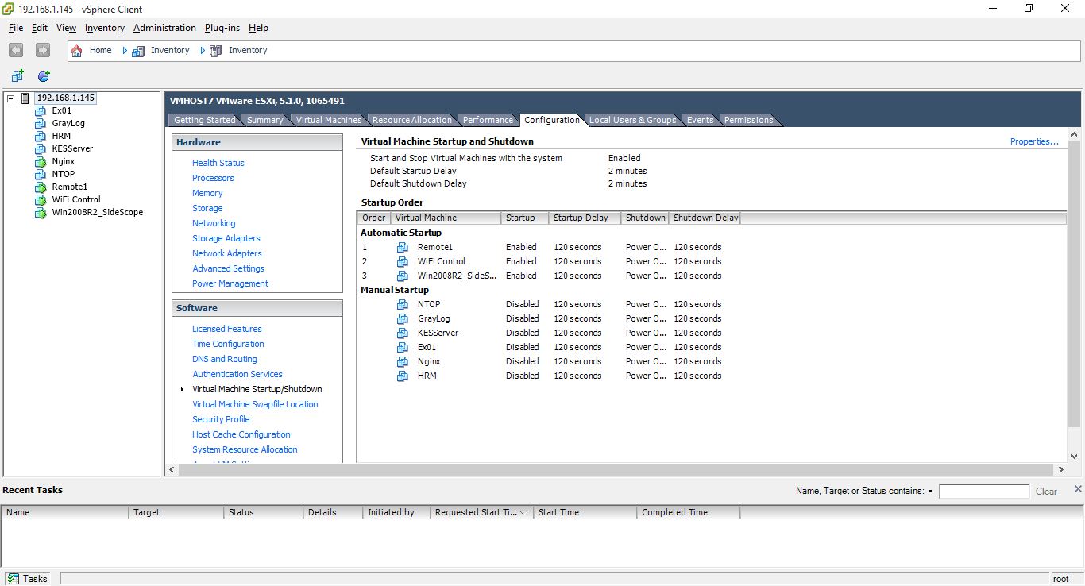This screenshot has width=1085, height=586.
Task: Click WiFi Control icon in Startup Order list
Action: 403,261
